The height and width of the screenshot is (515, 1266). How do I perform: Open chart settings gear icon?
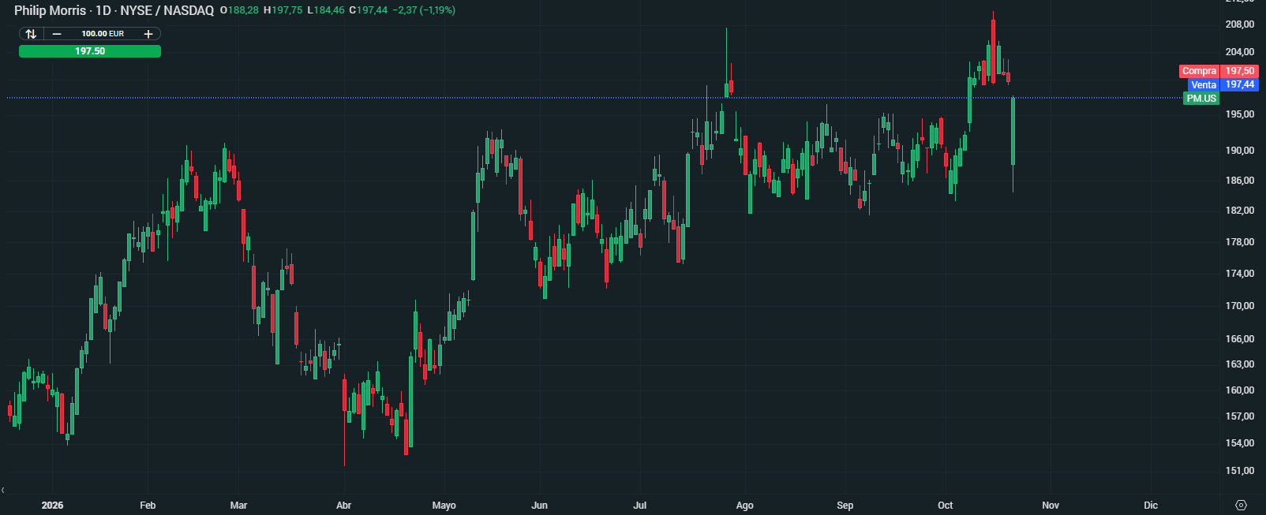point(1241,506)
